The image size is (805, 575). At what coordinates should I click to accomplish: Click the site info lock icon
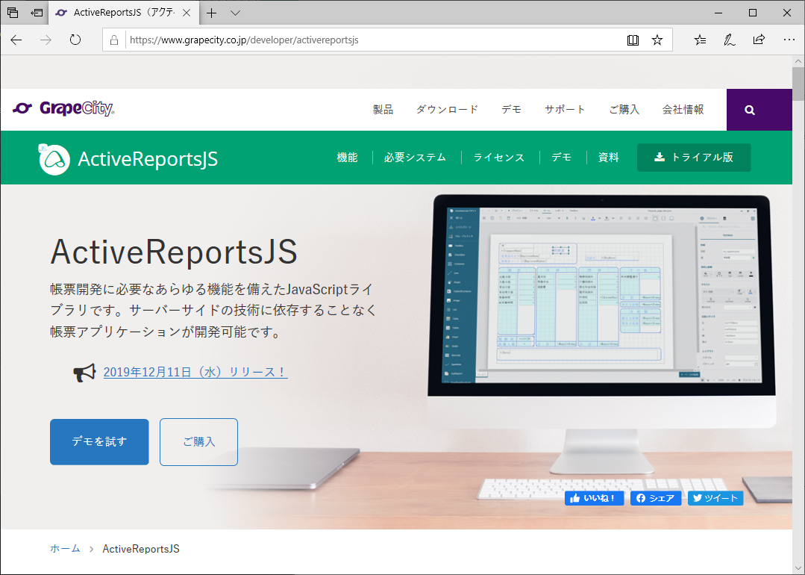coord(114,40)
